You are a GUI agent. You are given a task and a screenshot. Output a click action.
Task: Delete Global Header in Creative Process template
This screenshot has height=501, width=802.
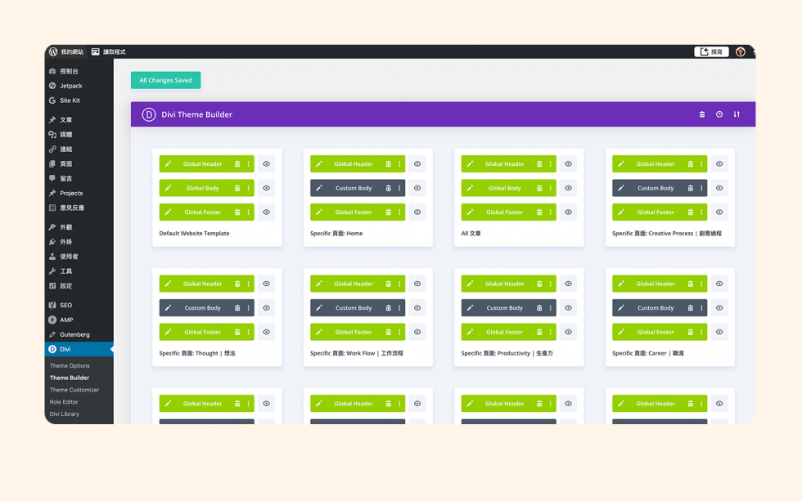coord(690,164)
